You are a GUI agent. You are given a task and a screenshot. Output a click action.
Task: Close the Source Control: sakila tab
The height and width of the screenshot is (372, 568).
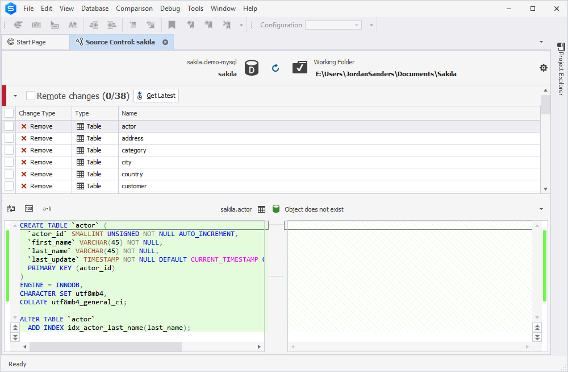click(x=165, y=42)
